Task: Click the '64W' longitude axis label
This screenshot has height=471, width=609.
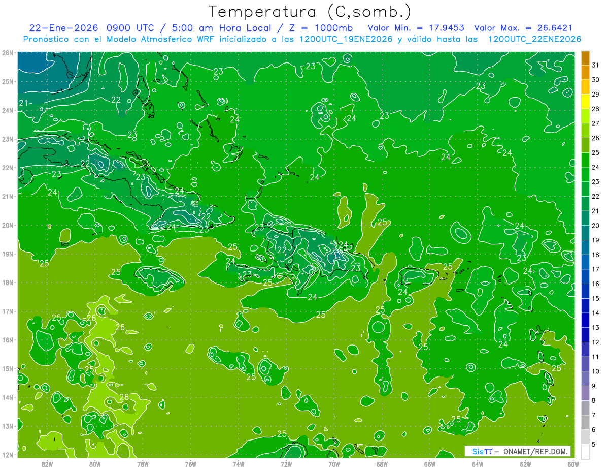Action: coord(477,464)
